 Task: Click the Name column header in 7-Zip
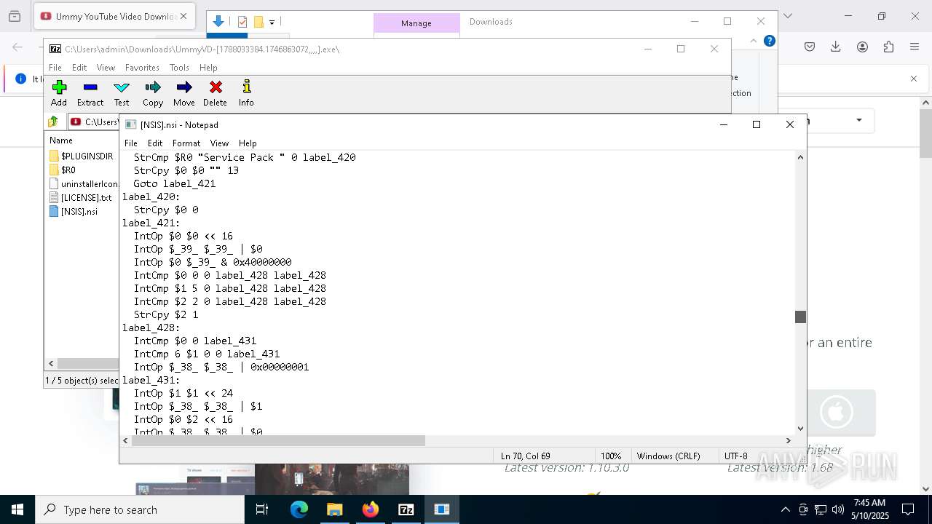61,140
